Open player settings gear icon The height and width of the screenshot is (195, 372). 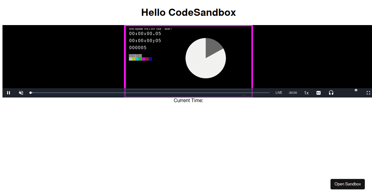tap(356, 90)
